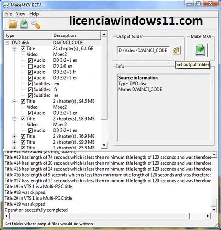The width and height of the screenshot is (221, 230).
Task: Select Video row under 98.9 MB title
Action: tap(32, 125)
